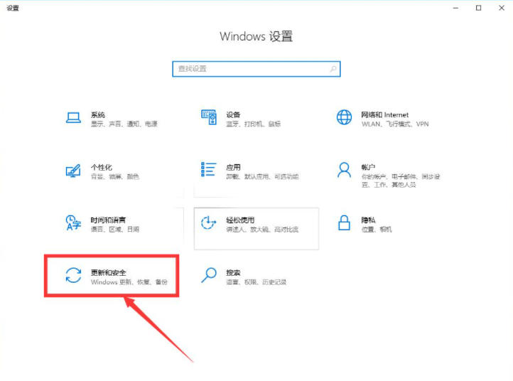Image resolution: width=513 pixels, height=381 pixels.
Task: Click the Ease of Access icon
Action: pyautogui.click(x=208, y=223)
